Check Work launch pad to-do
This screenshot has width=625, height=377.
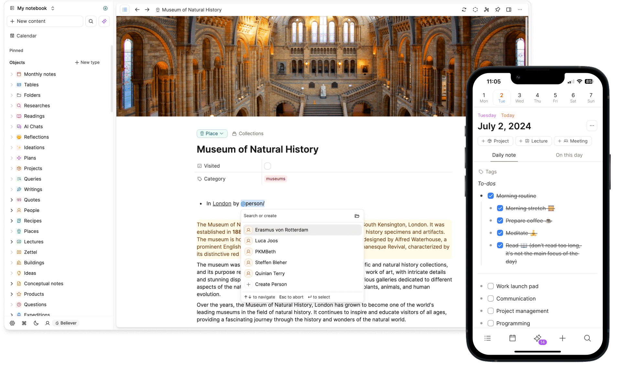pyautogui.click(x=490, y=286)
